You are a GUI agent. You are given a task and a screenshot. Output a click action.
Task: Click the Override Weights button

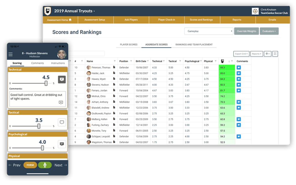(x=247, y=31)
